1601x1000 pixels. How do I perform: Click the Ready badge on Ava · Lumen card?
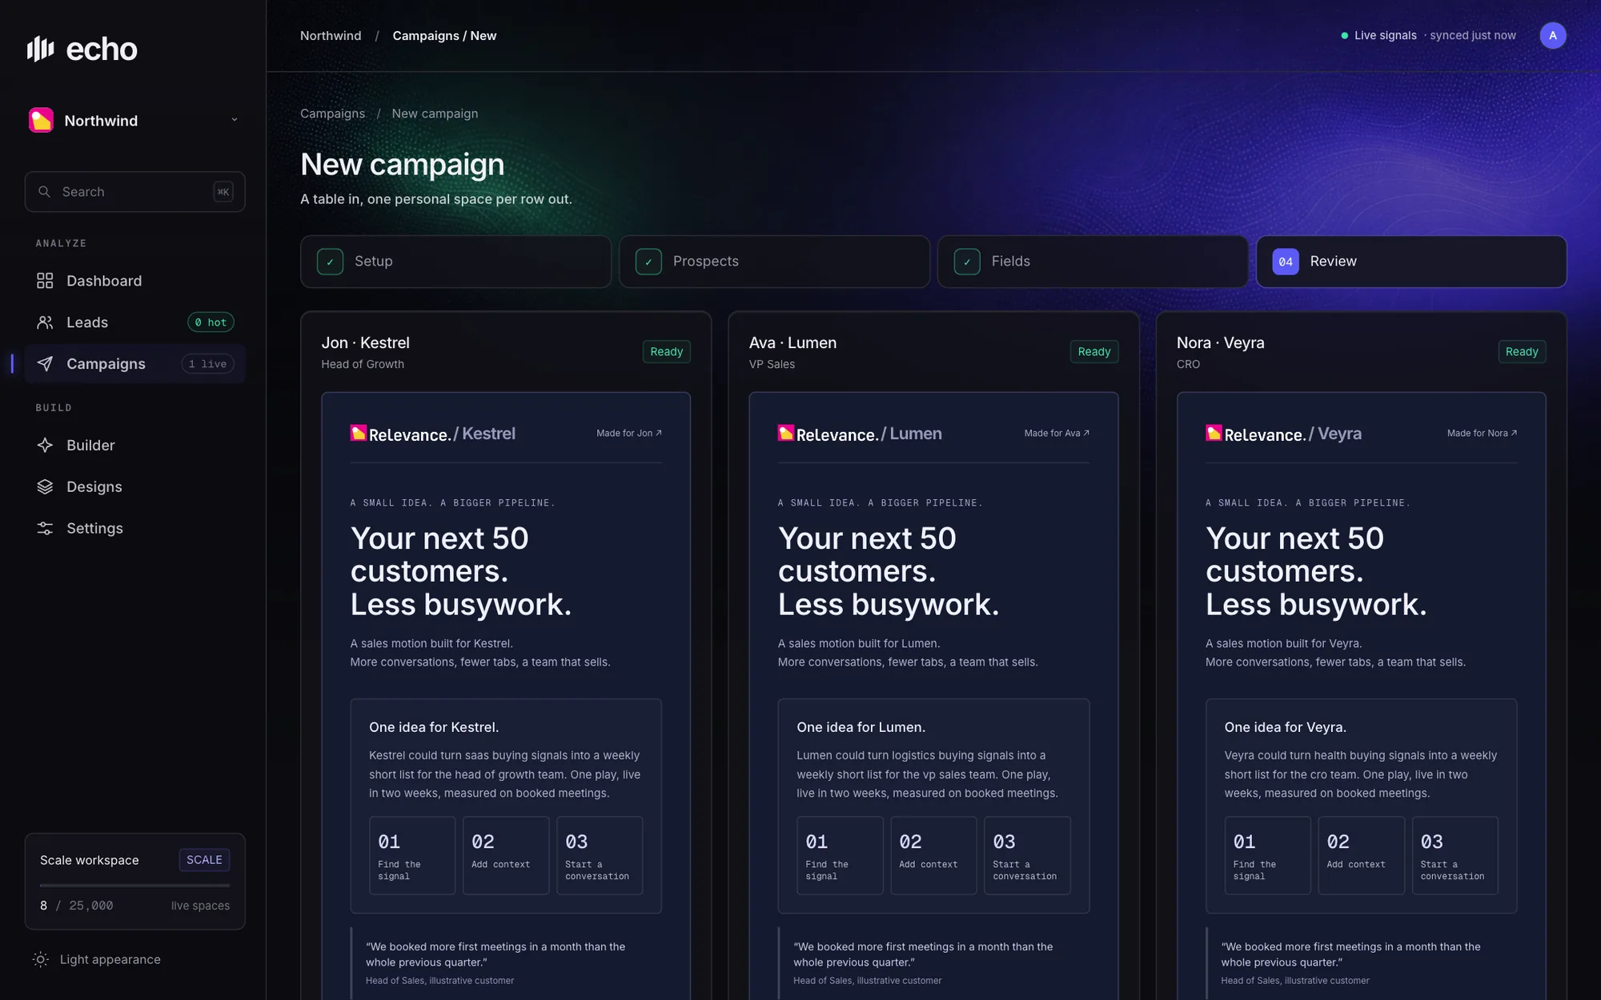coord(1093,352)
